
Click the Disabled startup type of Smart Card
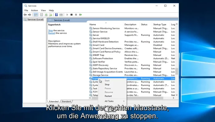coord(157,45)
